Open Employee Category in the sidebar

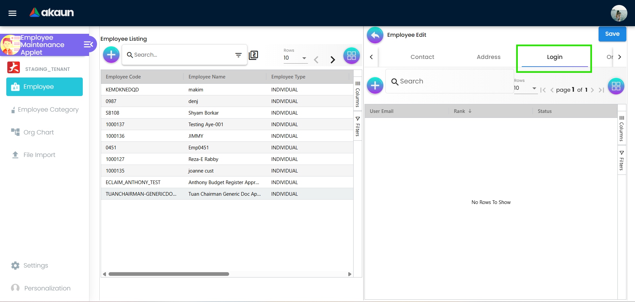point(48,110)
